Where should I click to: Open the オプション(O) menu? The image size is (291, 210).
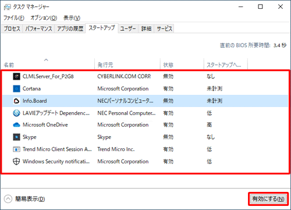tap(44, 18)
